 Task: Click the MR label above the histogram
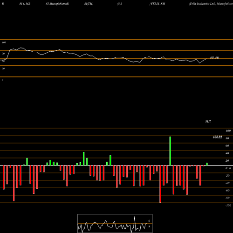coord(208,121)
